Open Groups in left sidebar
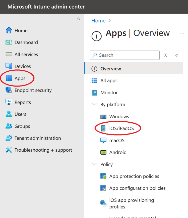Screen dimensions: 188x218 coord(22,126)
